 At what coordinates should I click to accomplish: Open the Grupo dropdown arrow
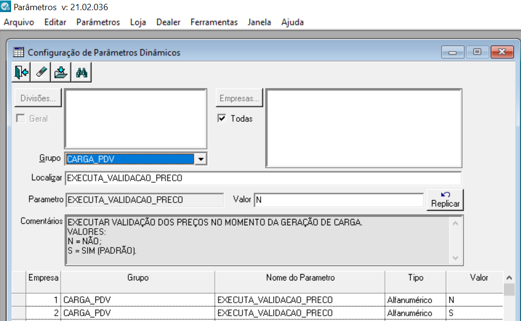click(201, 159)
